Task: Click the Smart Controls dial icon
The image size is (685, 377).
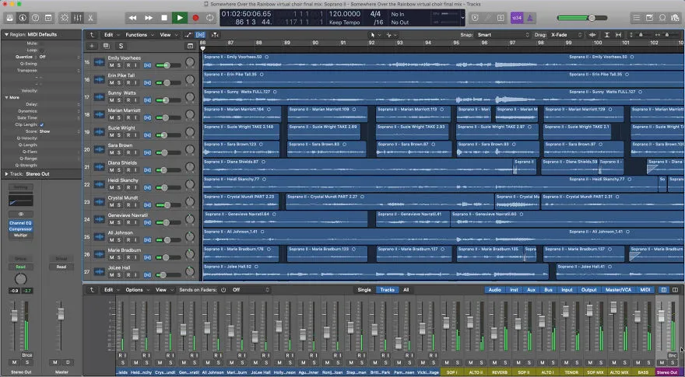Action: (65, 18)
